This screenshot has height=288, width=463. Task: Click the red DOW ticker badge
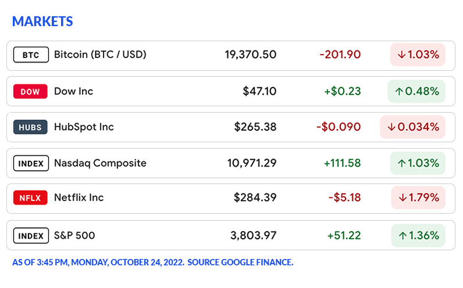31,91
